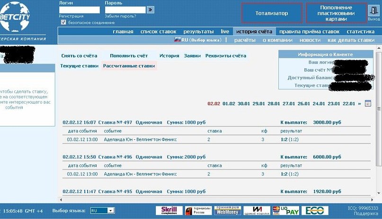Toggle the безопасное соединение checkbox

(x=63, y=22)
